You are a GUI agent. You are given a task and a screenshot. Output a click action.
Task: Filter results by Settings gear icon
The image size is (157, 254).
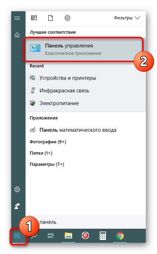(67, 18)
